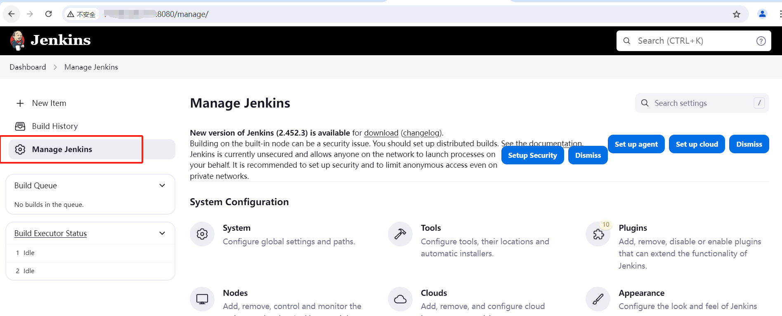The image size is (782, 316).
Task: Go to Dashboard breadcrumb
Action: coord(28,67)
